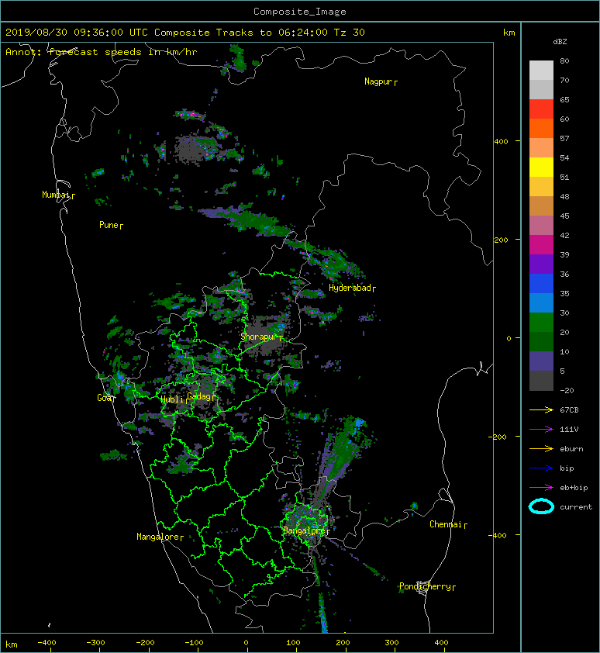Viewport: 600px width, 653px height.
Task: Click the orange 60 dBZ color swatch
Action: [x=541, y=128]
